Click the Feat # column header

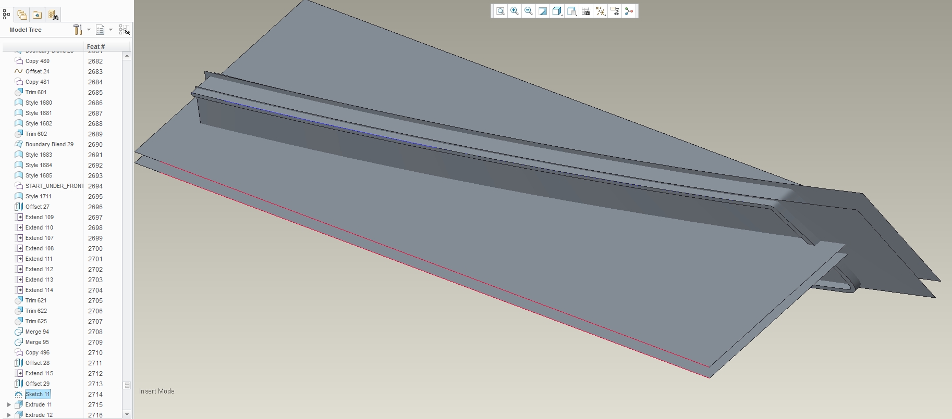pyautogui.click(x=96, y=47)
